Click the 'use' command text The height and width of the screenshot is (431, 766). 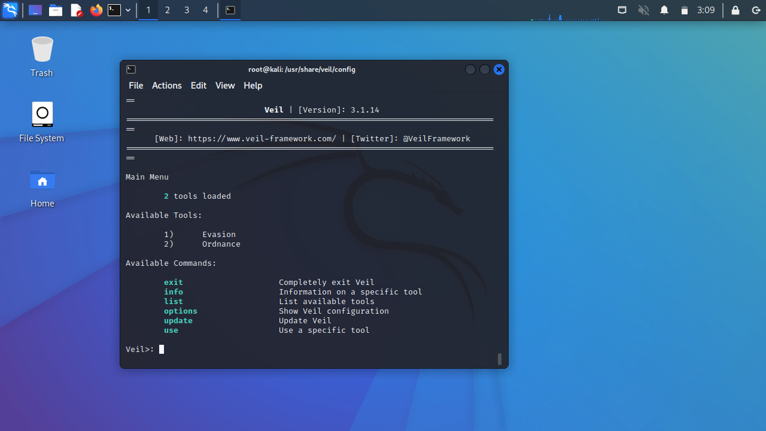[x=171, y=330]
